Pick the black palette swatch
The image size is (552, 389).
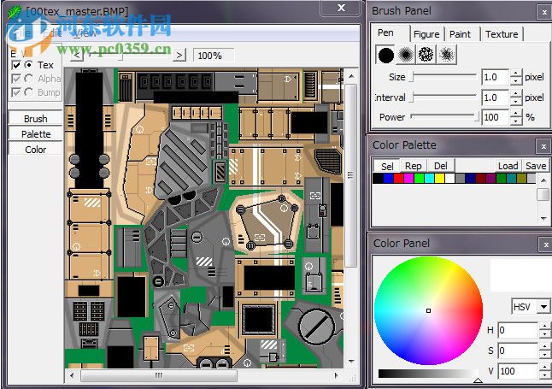click(378, 179)
